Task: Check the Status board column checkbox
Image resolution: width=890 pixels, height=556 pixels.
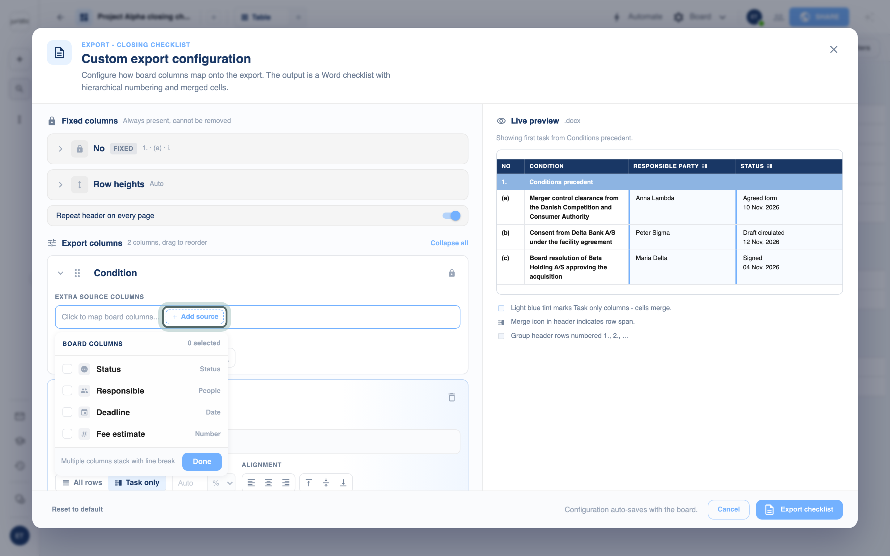Action: click(67, 369)
